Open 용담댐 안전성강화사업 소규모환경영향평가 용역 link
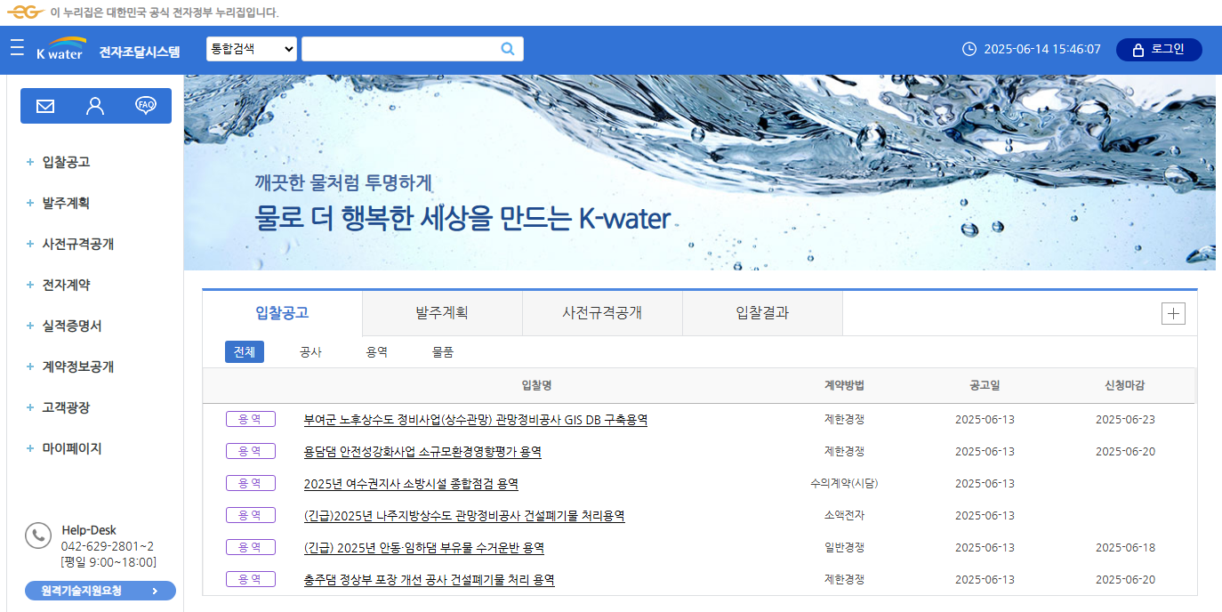The width and height of the screenshot is (1222, 612). 422,452
